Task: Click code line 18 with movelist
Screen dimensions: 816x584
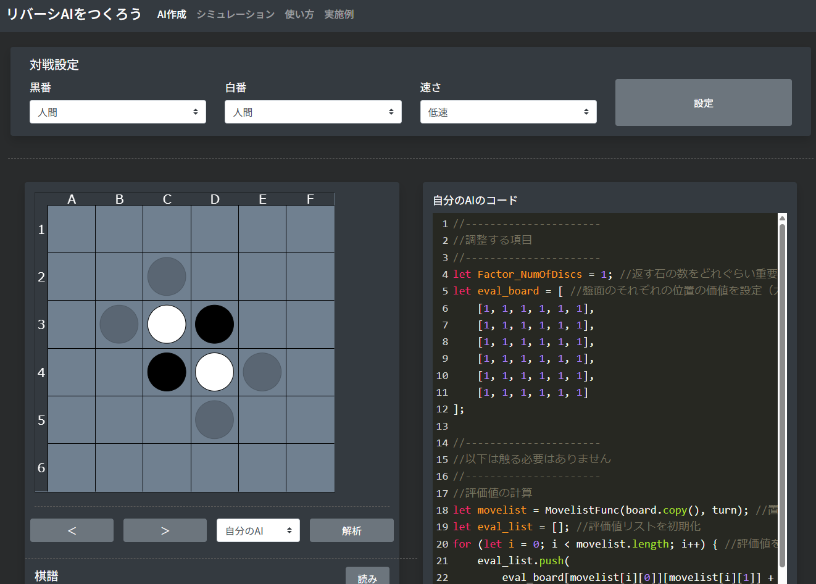Action: 615,510
